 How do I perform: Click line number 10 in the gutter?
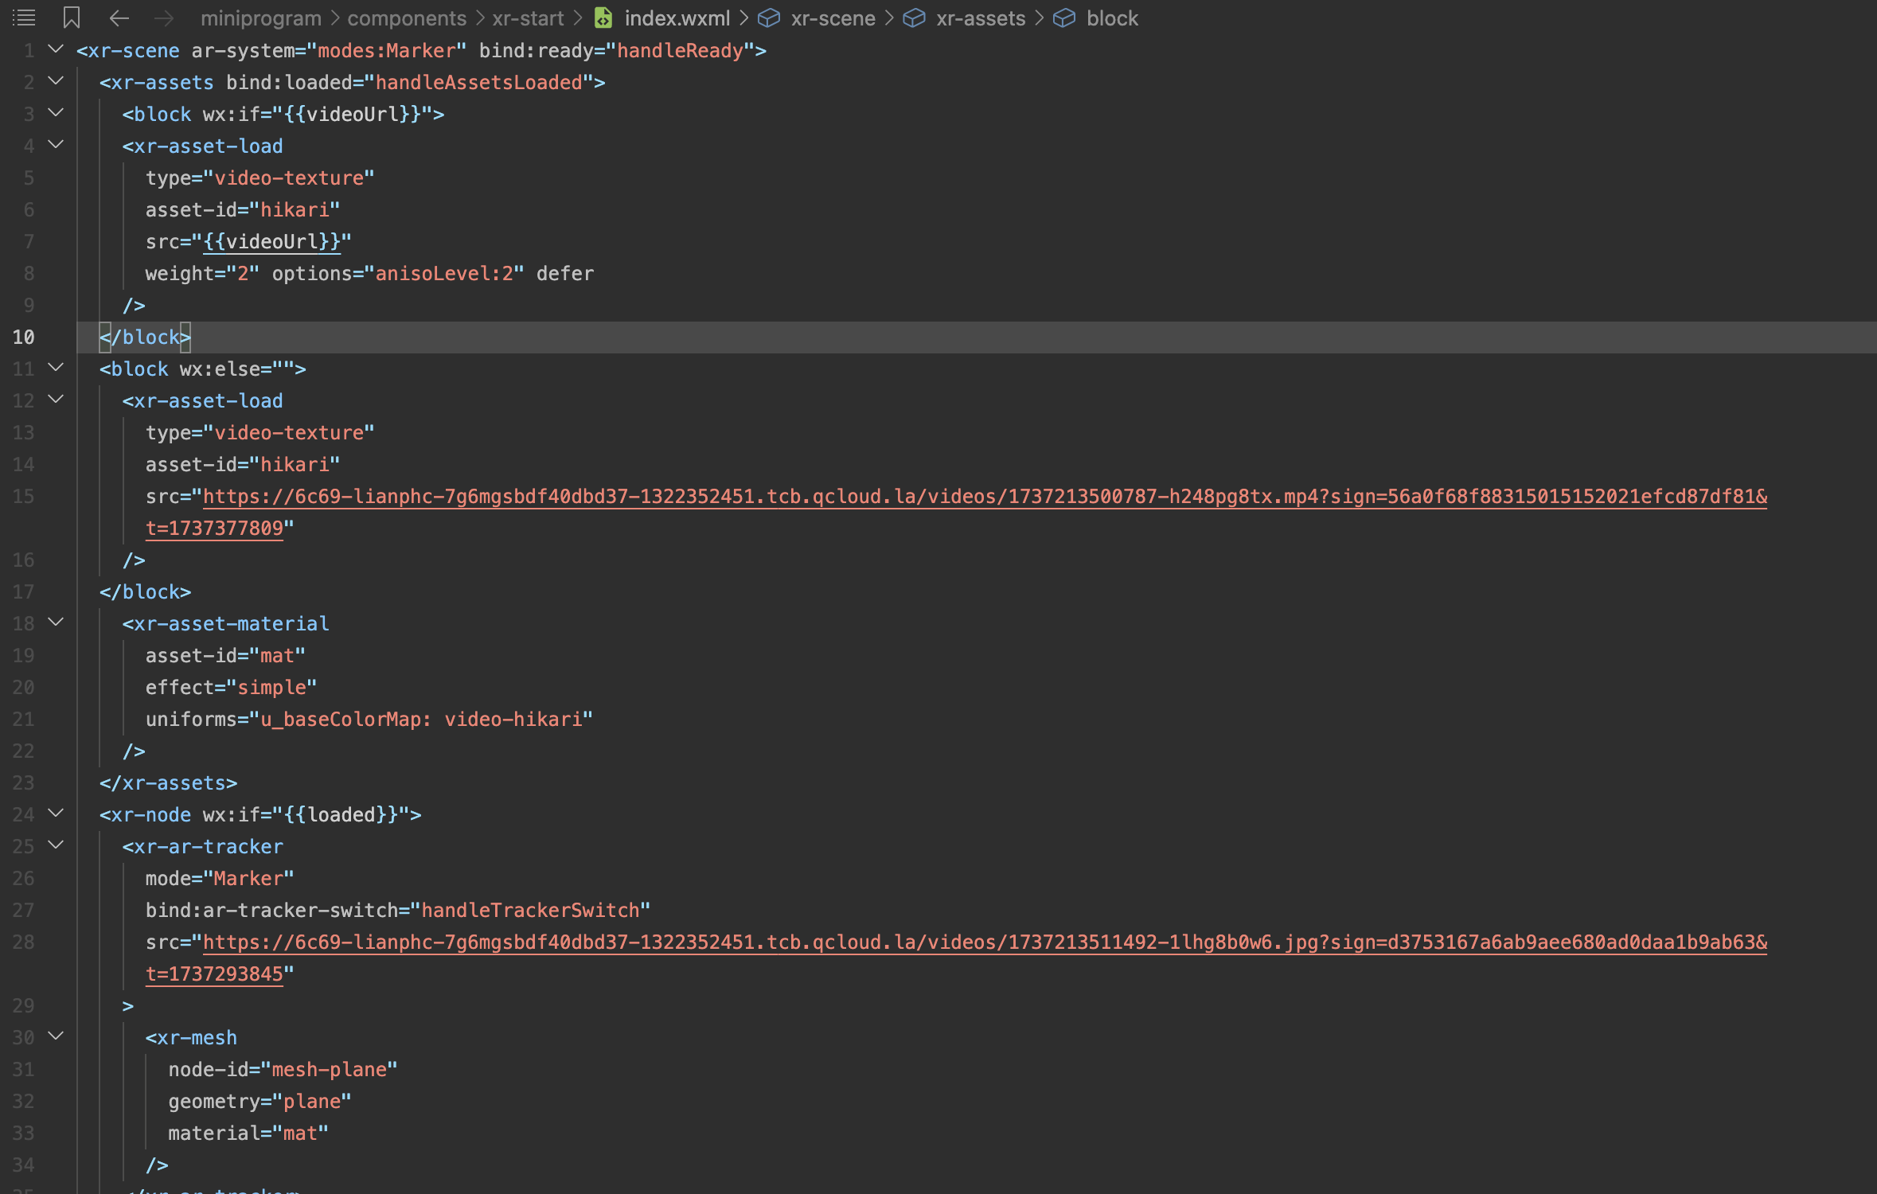(24, 338)
